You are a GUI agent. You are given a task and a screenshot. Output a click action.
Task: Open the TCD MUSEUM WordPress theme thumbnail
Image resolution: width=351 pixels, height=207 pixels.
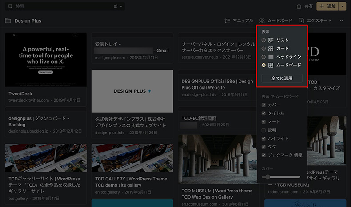[x=218, y=159]
